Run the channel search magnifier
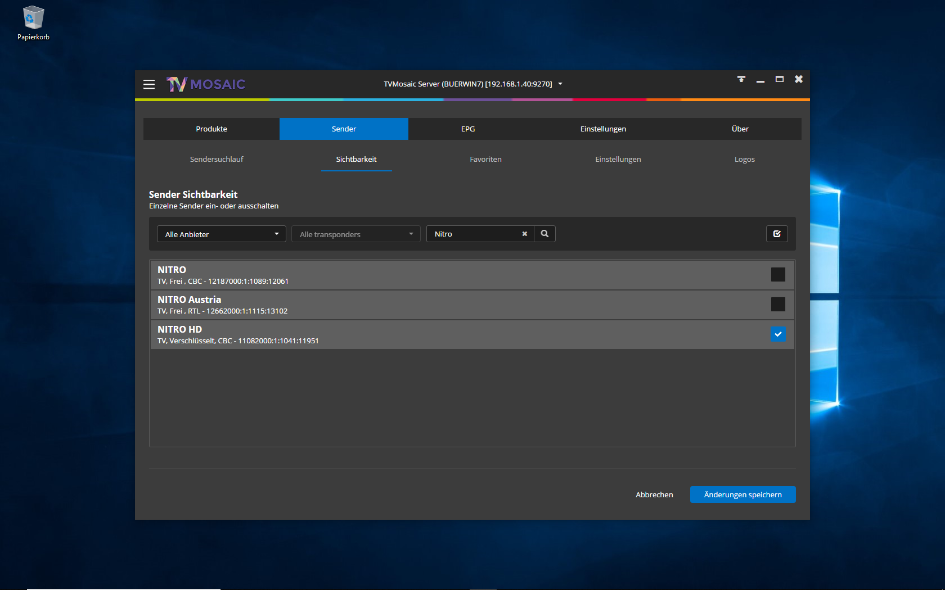945x590 pixels. (544, 234)
